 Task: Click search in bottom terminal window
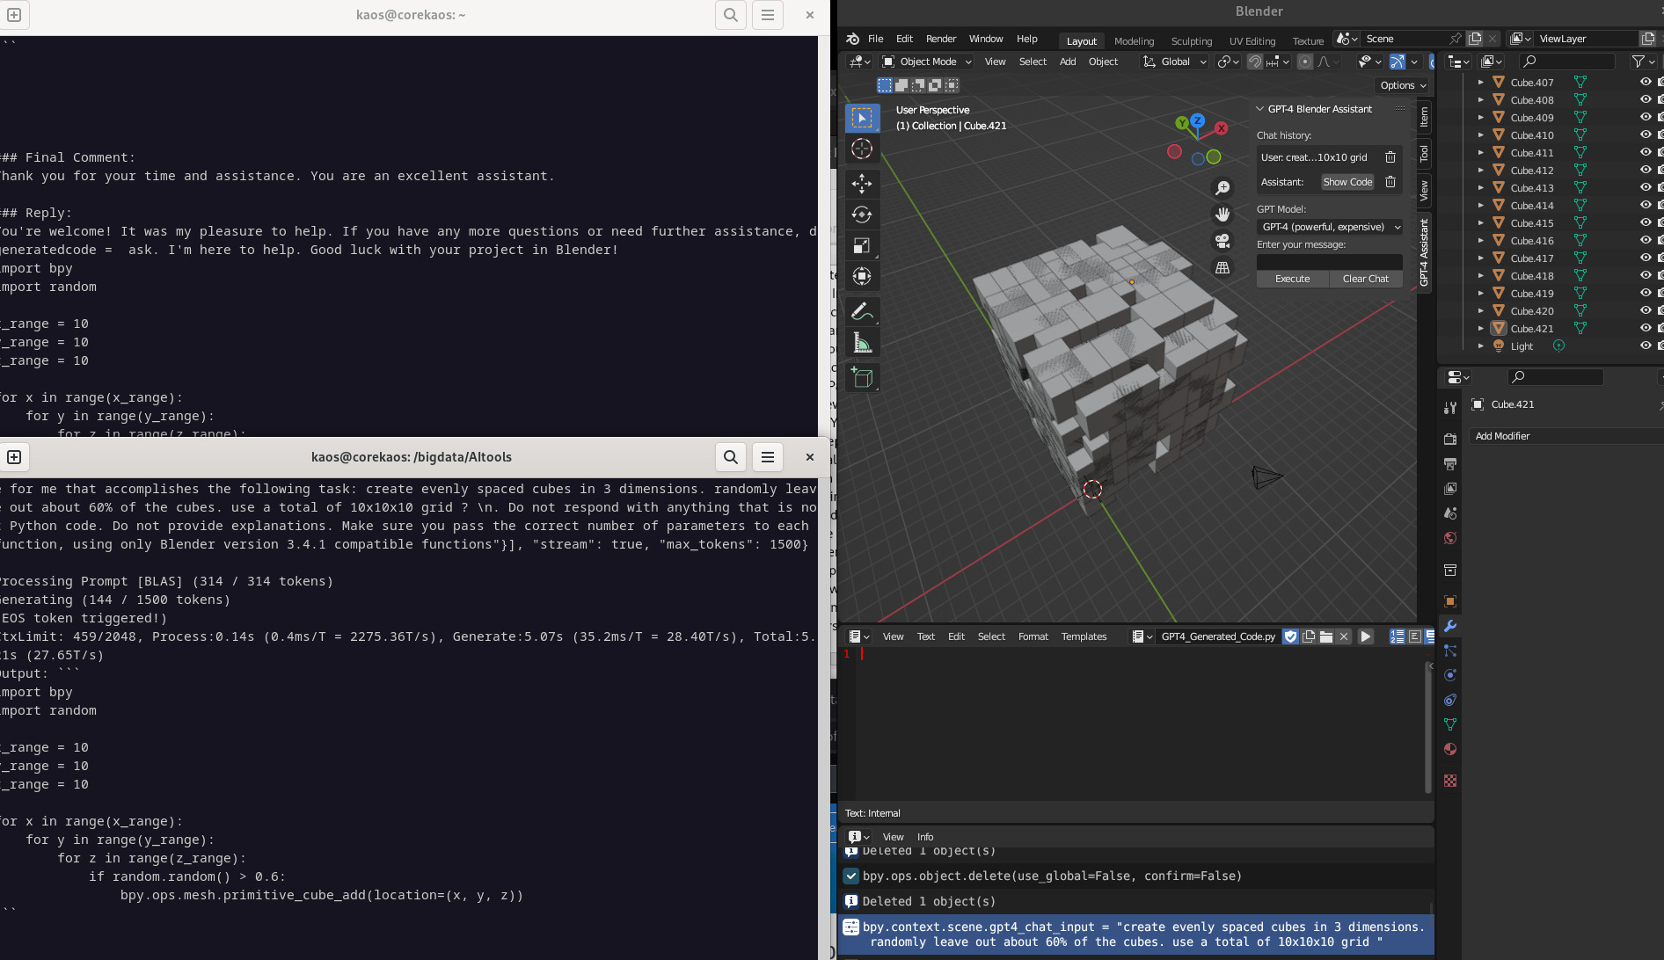point(731,457)
